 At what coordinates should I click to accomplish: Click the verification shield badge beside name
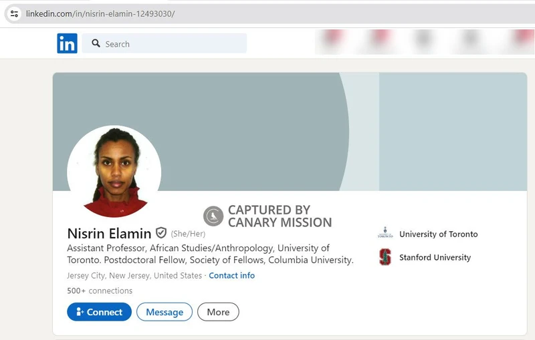point(161,233)
